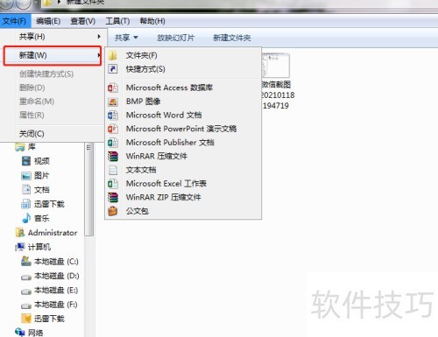Click the 网络 network icon

(20, 332)
